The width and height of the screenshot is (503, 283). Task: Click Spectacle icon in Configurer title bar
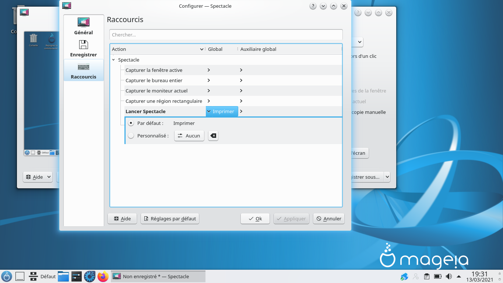click(x=67, y=6)
